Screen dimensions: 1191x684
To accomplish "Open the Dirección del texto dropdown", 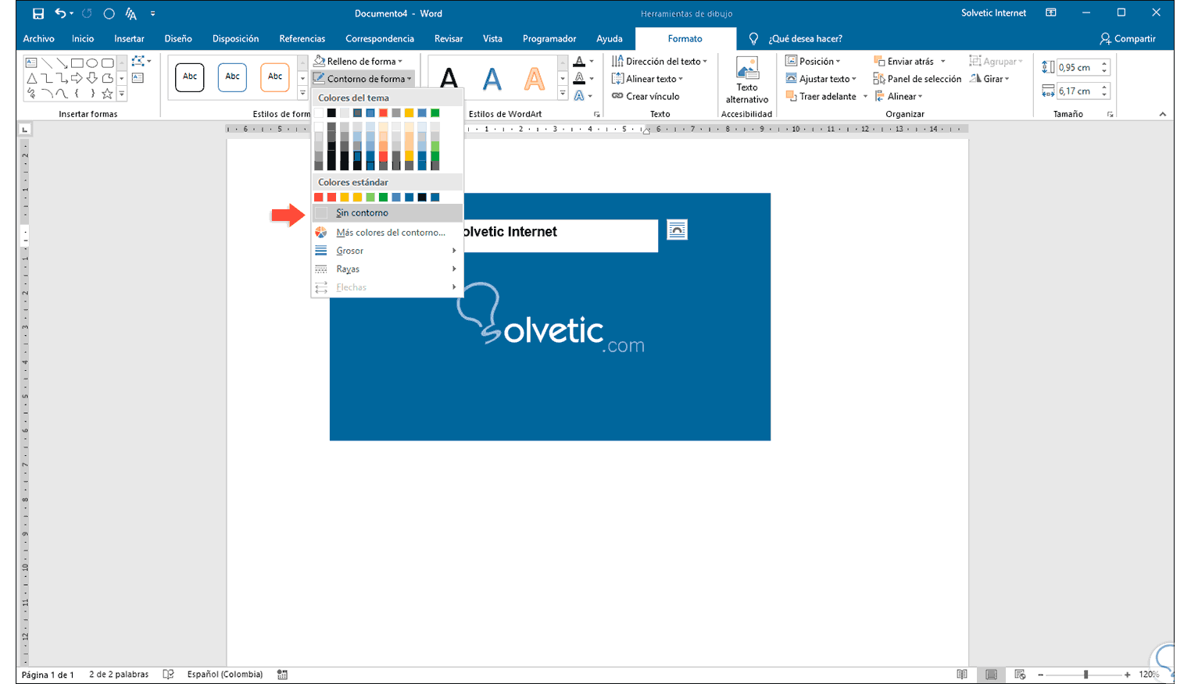I will (660, 61).
